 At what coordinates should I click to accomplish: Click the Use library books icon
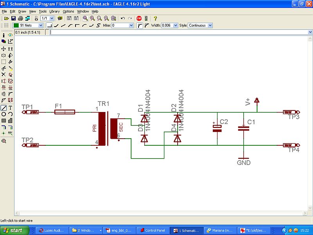click(x=60, y=18)
